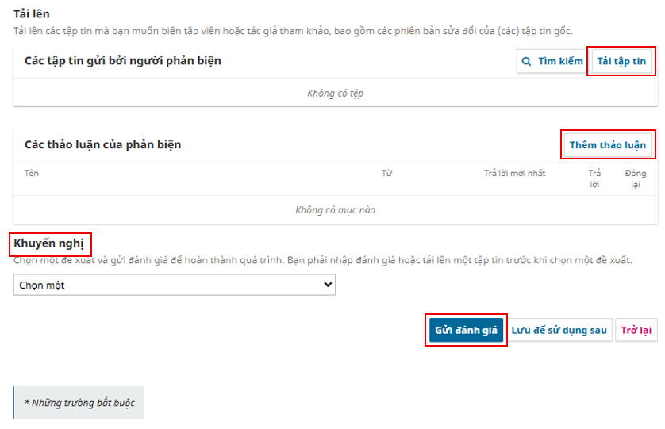665x429 pixels.
Task: Select the Từ column header
Action: click(x=387, y=173)
